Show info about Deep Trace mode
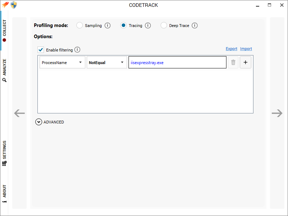The width and height of the screenshot is (288, 216). [195, 25]
